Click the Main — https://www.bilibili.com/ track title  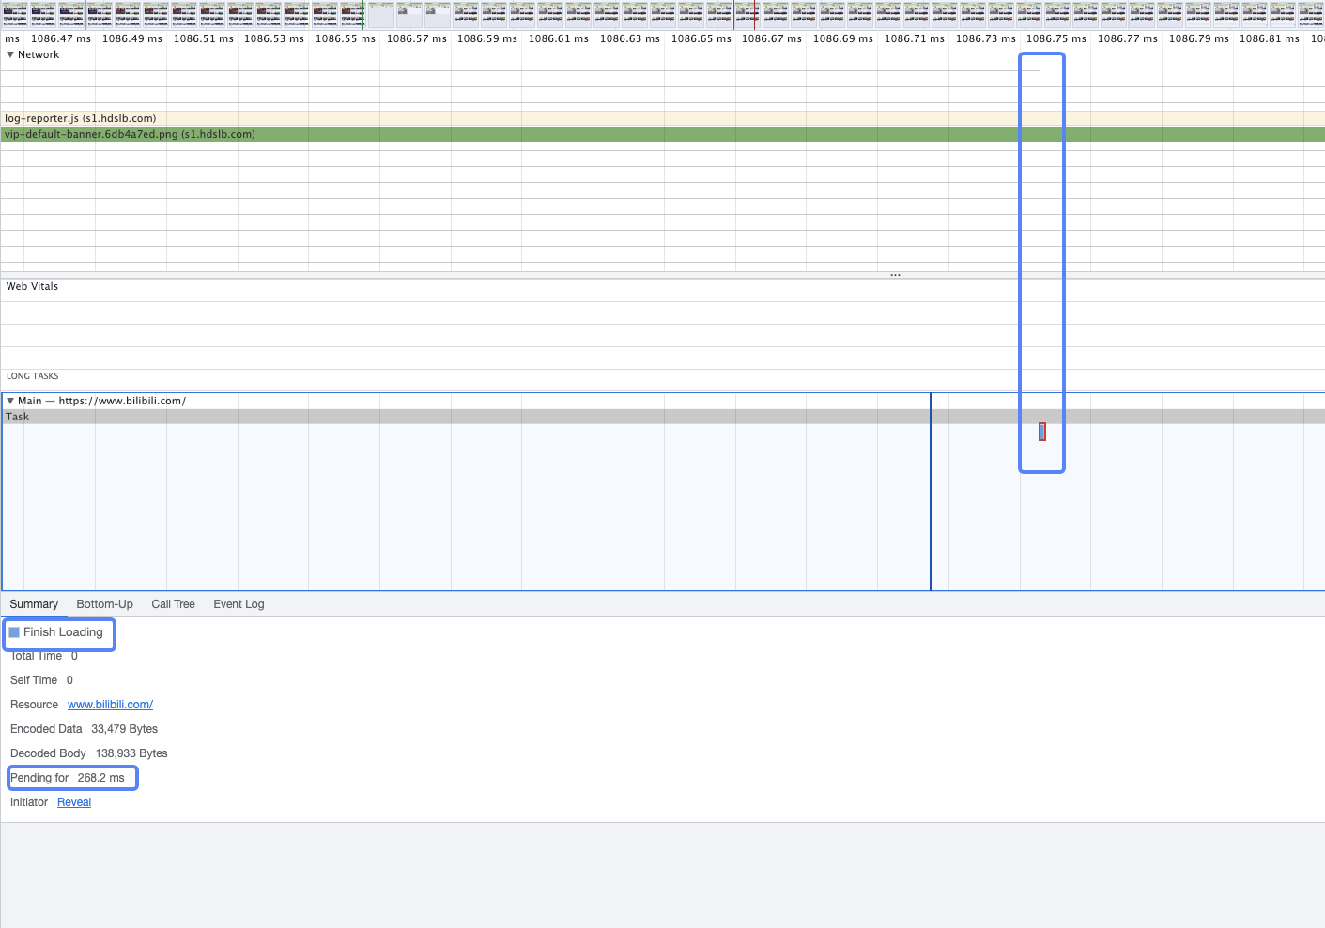click(x=101, y=401)
